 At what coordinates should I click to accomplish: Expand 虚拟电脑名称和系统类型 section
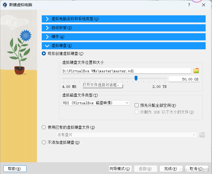coord(124,19)
